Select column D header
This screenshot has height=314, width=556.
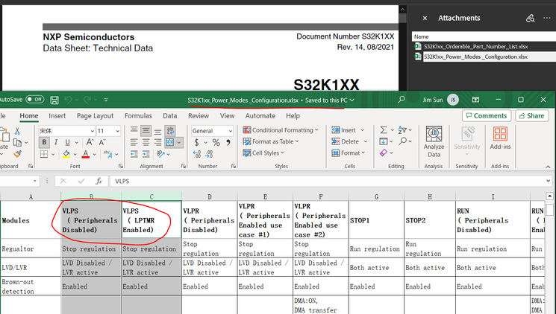point(210,196)
